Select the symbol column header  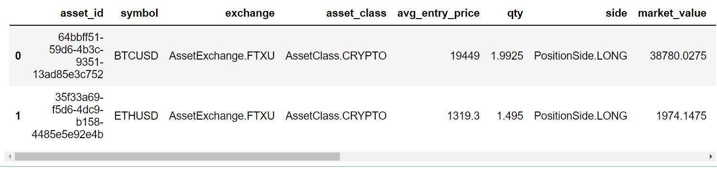pos(139,13)
